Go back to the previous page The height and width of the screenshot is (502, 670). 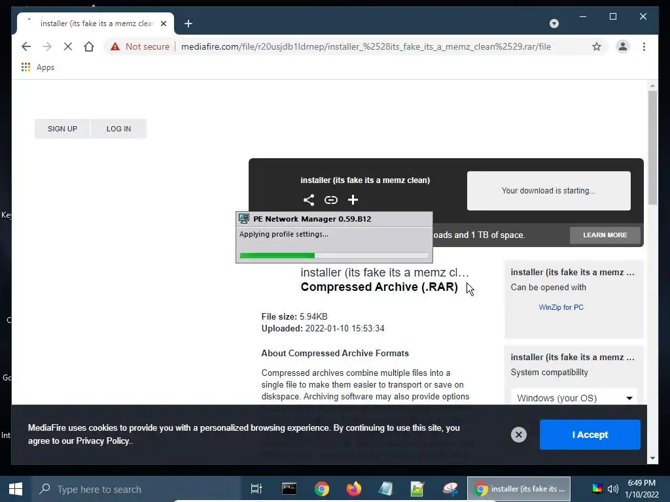[x=26, y=46]
